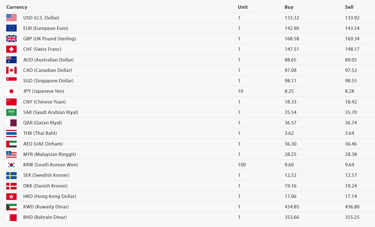Click the Unit column header
Screen dimensions: 375x227
[x=243, y=7]
